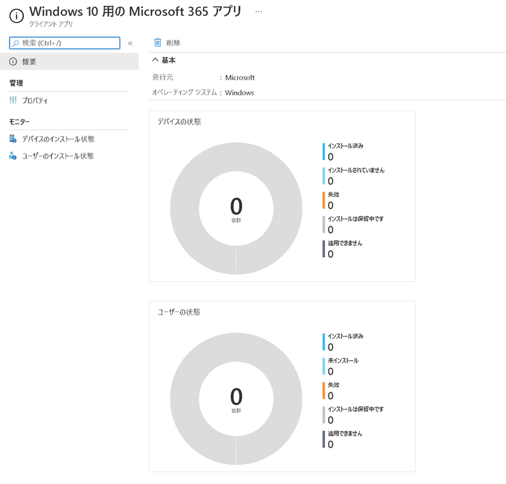Image resolution: width=506 pixels, height=484 pixels.
Task: Click orange 失敗 color bar in デバイスの状態
Action: point(323,200)
